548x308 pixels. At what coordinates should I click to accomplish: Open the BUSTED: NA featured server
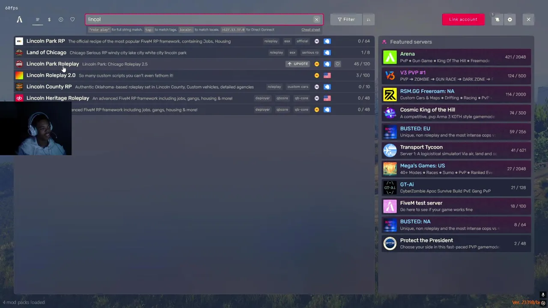pyautogui.click(x=456, y=225)
